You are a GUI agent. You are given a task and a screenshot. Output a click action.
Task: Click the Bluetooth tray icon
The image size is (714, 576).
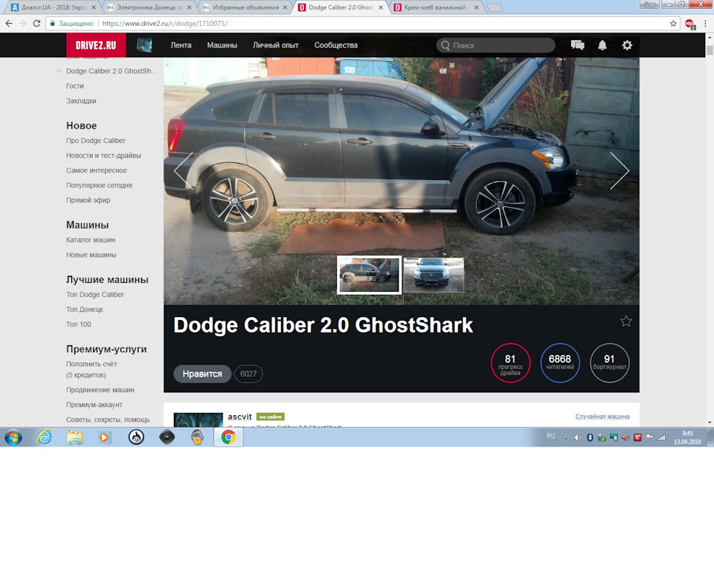[590, 438]
